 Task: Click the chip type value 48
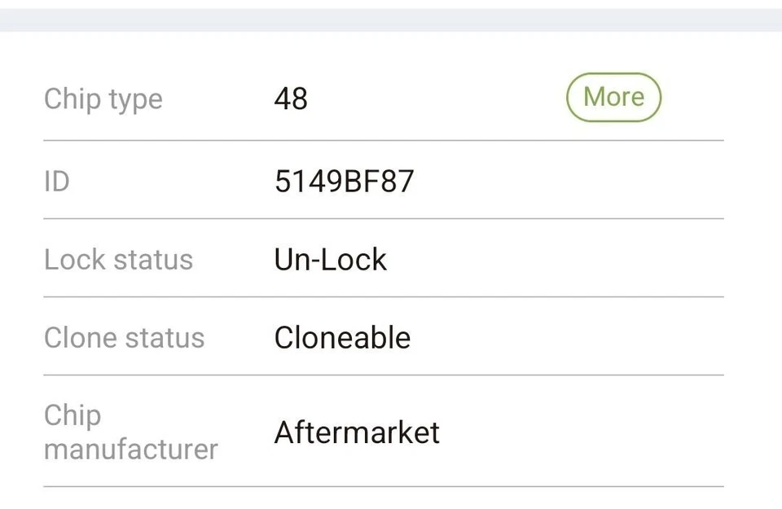[x=291, y=99]
